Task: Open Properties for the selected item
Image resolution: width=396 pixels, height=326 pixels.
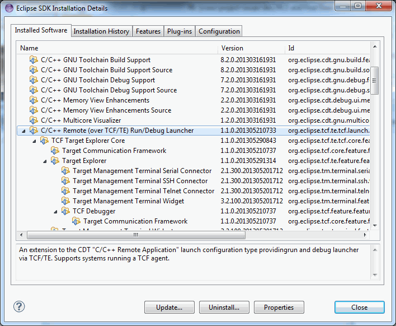Action: click(279, 308)
